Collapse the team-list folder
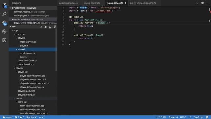Viewport: 211px width, 119px height. (x=17, y=102)
